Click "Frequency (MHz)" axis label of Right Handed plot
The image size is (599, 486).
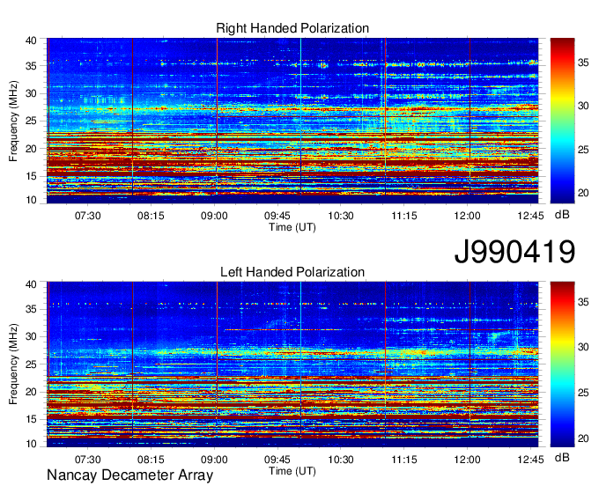[x=13, y=121]
